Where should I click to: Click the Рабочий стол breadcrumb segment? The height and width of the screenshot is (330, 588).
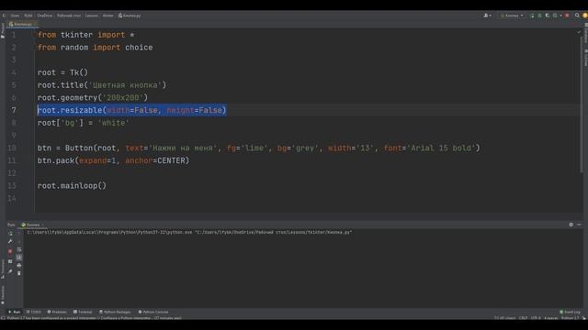(x=69, y=16)
